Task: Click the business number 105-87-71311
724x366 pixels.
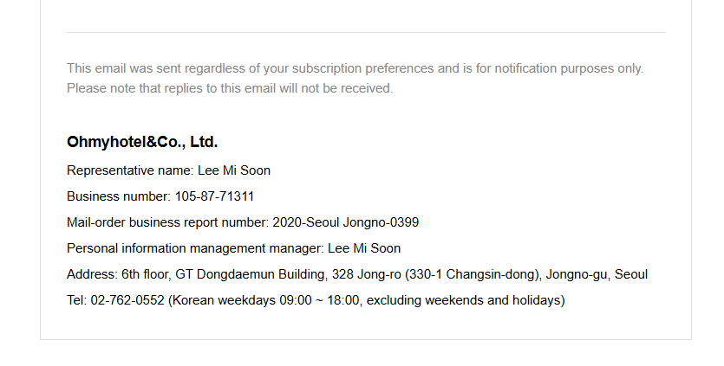Action: (215, 196)
